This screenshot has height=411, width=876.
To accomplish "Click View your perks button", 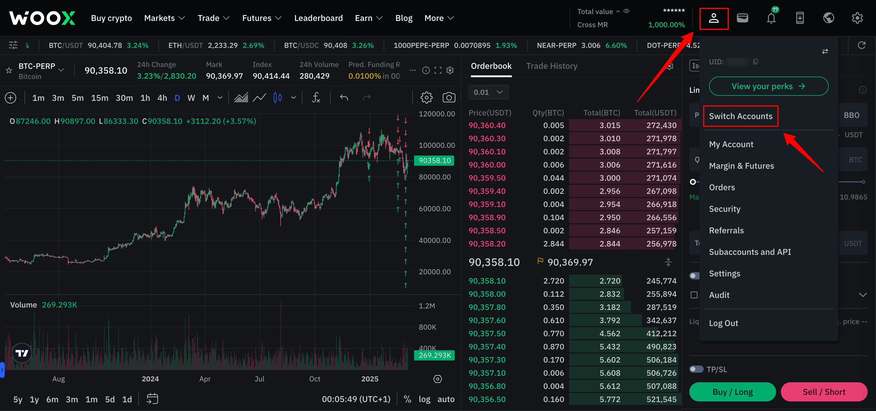I will pyautogui.click(x=769, y=86).
